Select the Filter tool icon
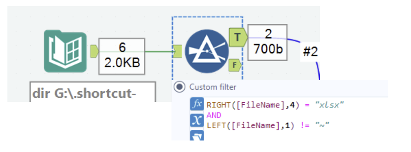The height and width of the screenshot is (152, 411). [207, 51]
